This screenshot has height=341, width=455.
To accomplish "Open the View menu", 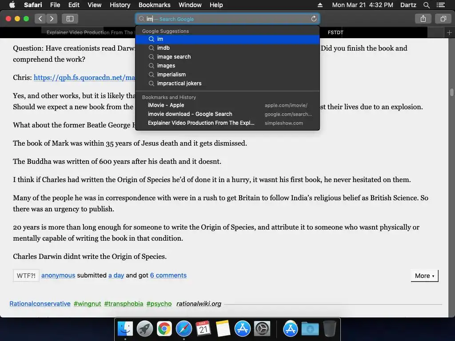I will 95,5.
